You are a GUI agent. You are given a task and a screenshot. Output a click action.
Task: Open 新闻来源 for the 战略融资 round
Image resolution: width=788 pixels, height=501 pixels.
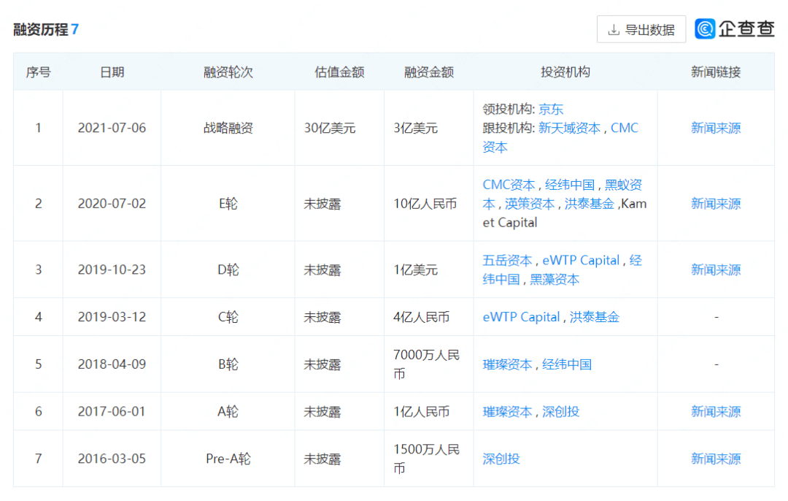pyautogui.click(x=716, y=128)
